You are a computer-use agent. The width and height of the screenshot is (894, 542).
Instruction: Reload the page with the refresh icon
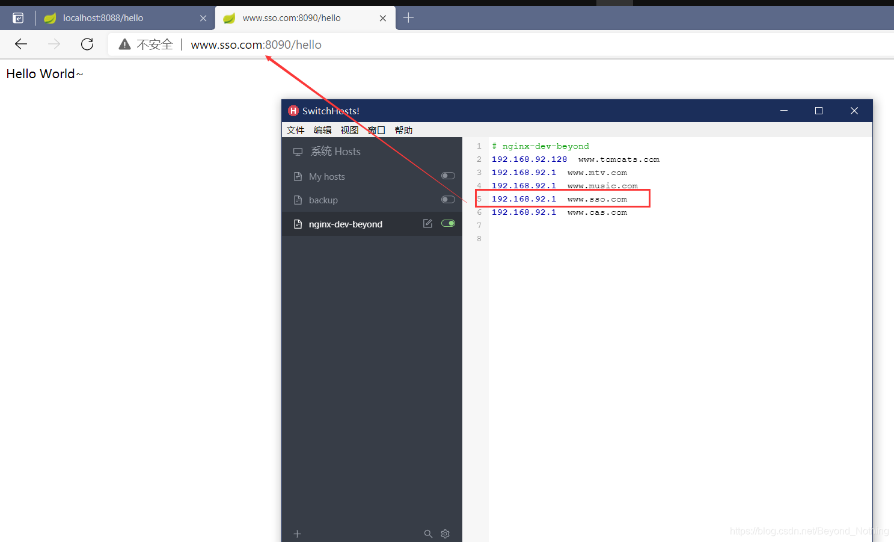87,44
